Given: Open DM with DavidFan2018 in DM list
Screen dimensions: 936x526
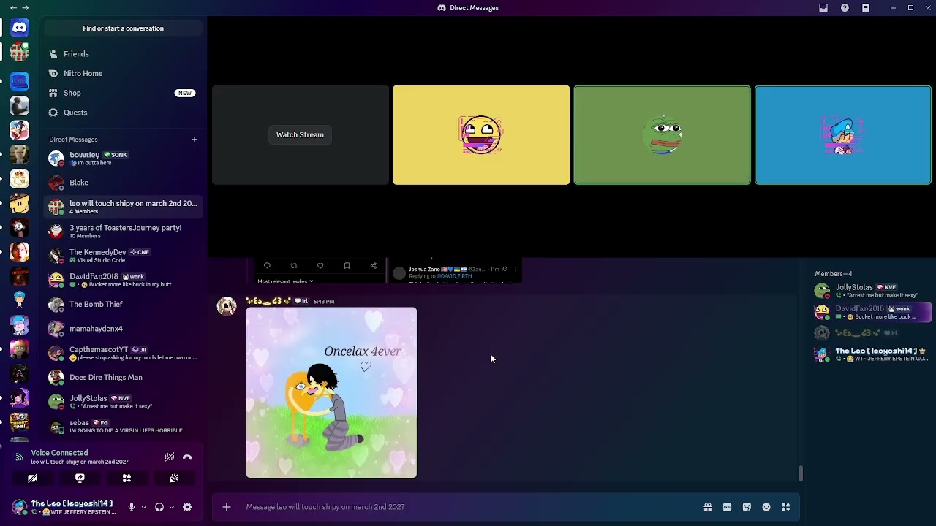Looking at the screenshot, I should coord(123,280).
